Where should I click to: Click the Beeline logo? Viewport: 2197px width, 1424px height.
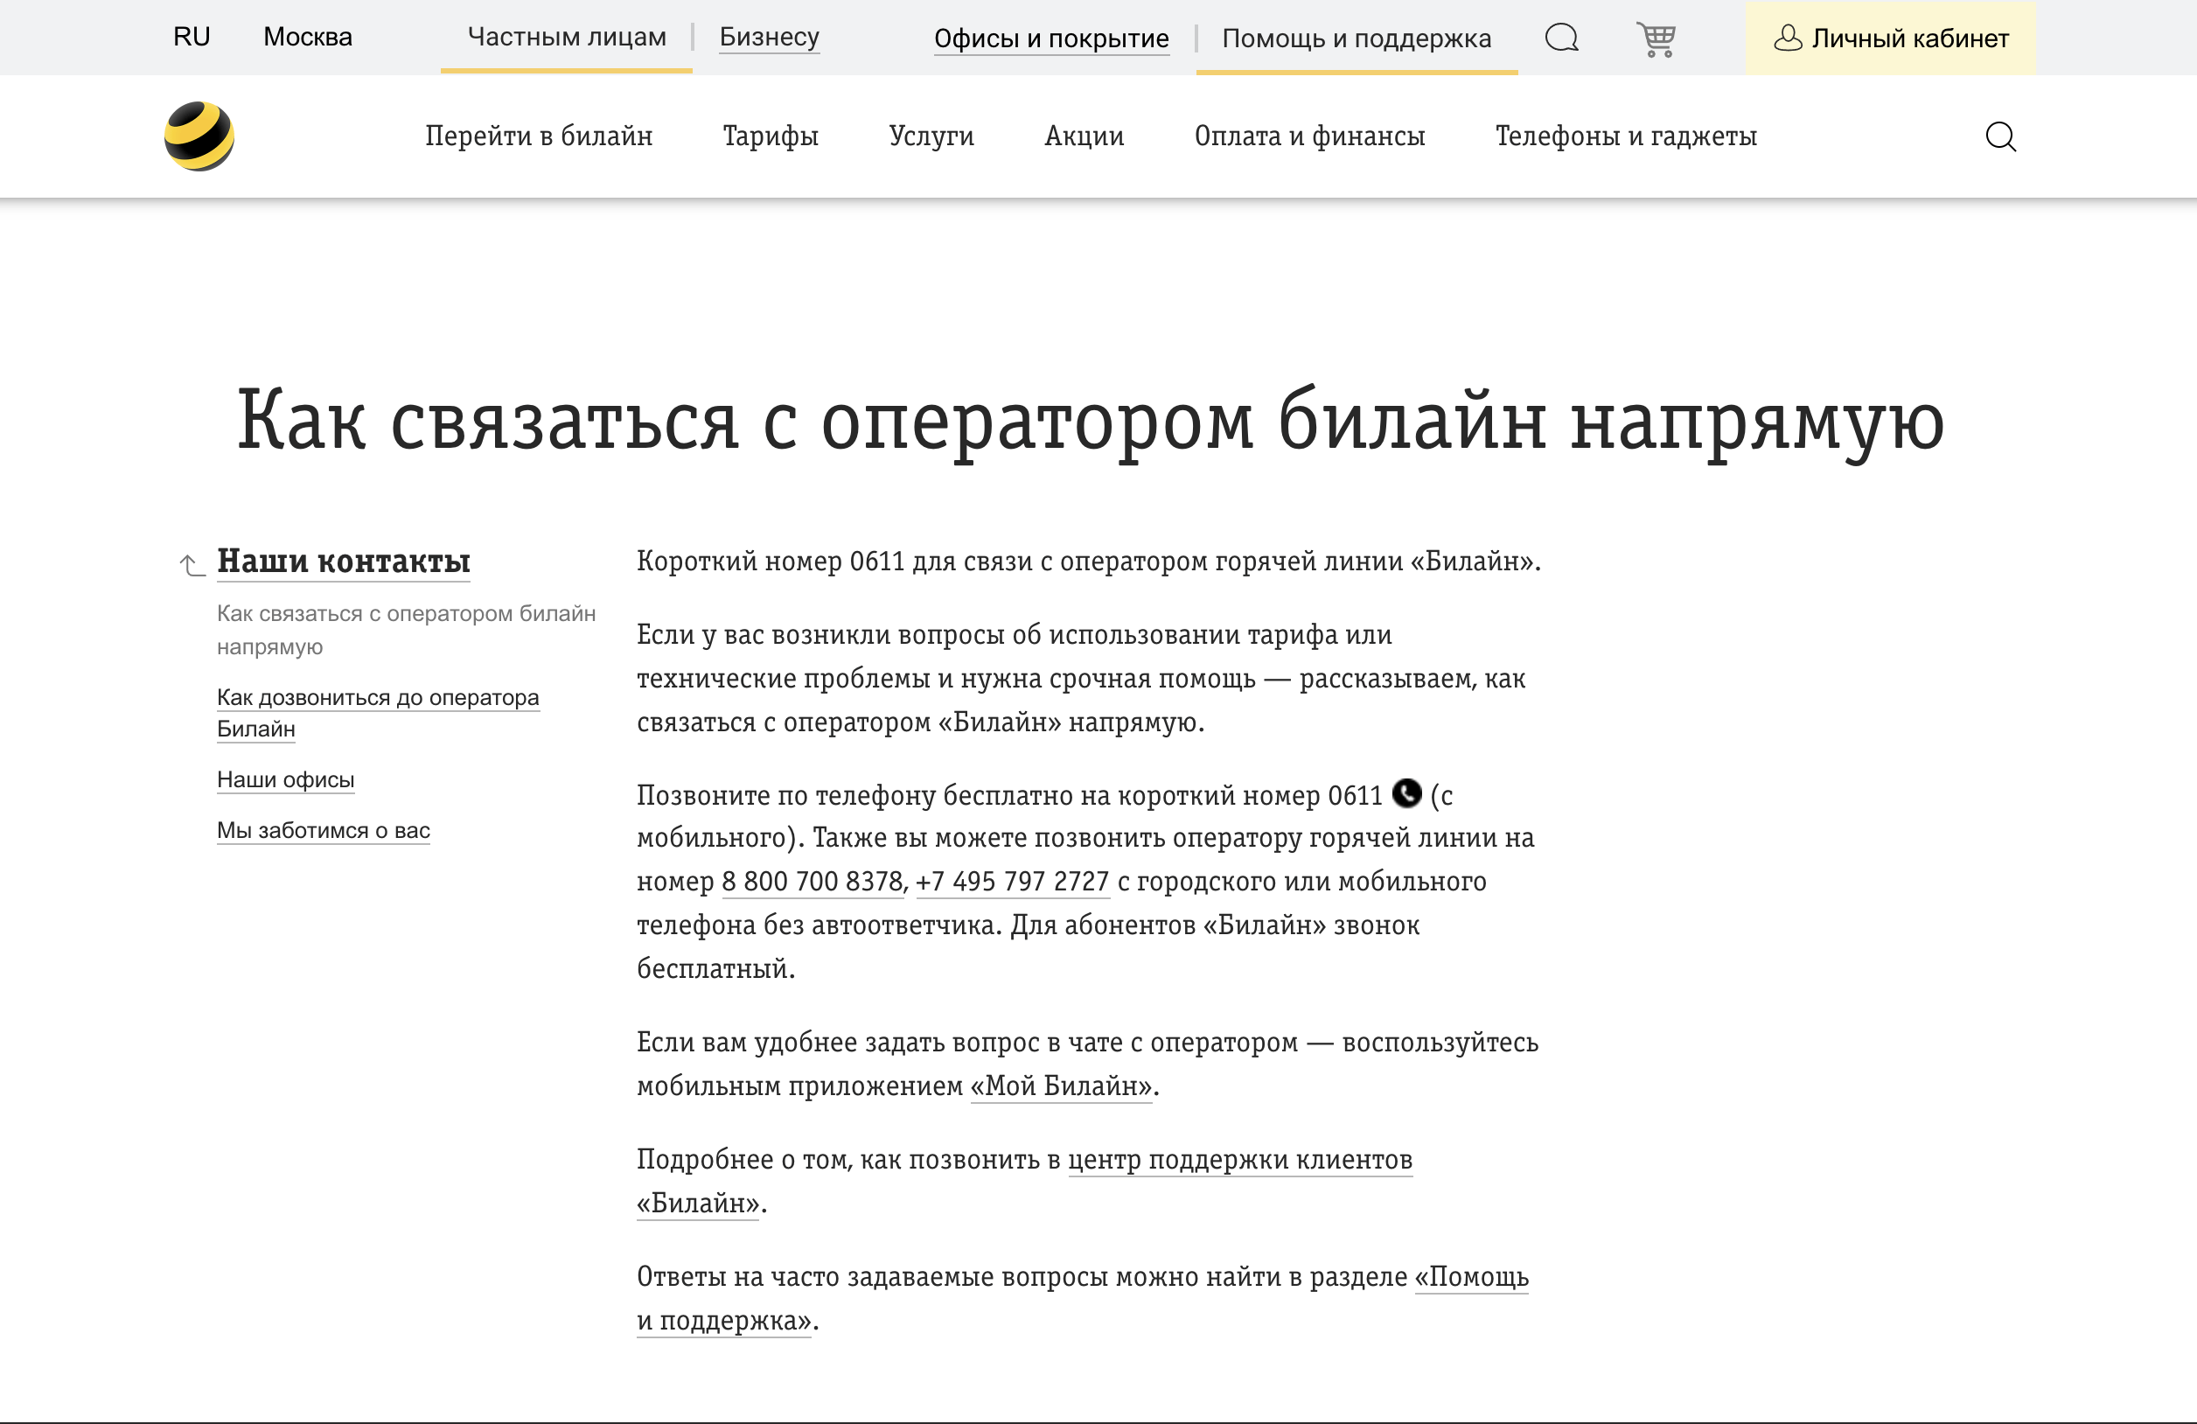[199, 136]
